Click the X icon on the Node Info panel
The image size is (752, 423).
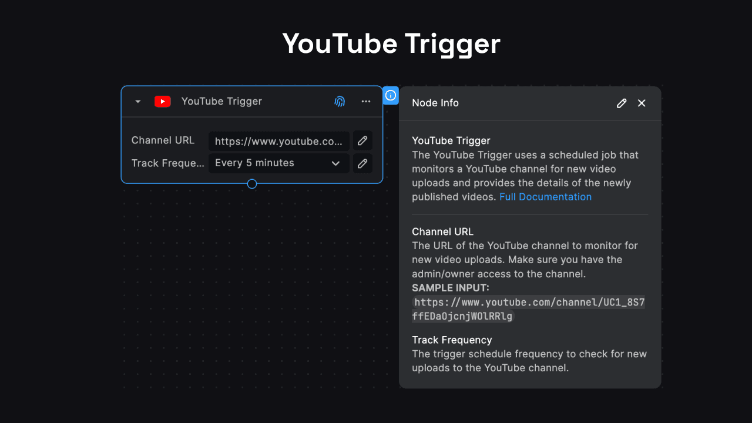click(x=642, y=103)
